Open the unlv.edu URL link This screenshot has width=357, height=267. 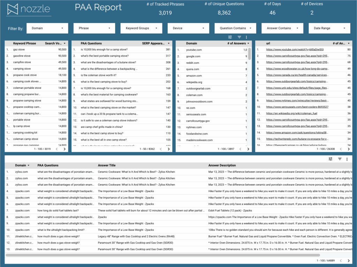[x=297, y=88]
